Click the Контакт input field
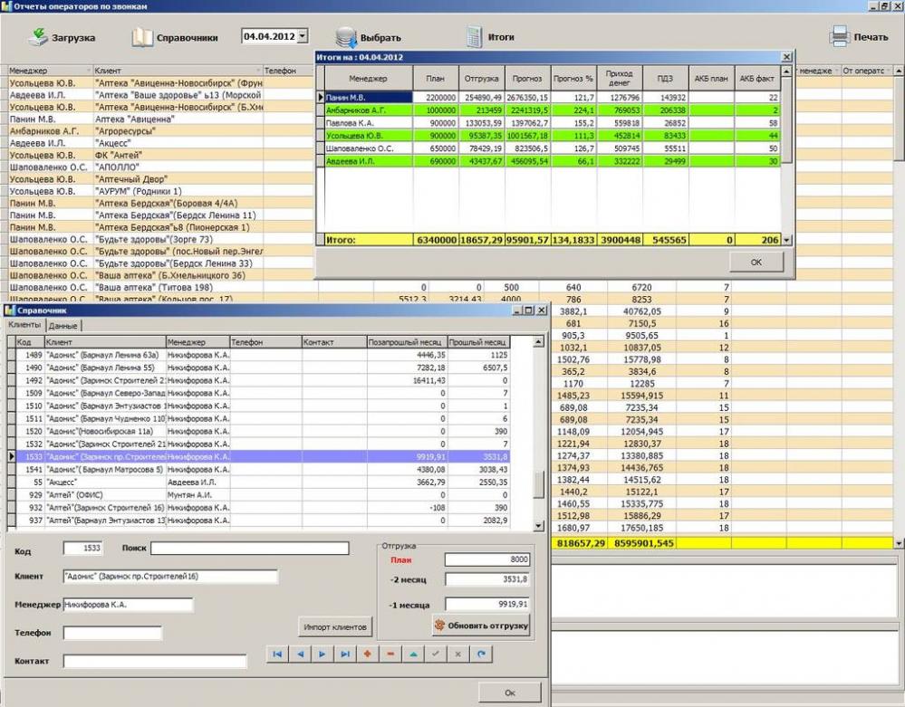Screen dimensions: 905x707 155,661
